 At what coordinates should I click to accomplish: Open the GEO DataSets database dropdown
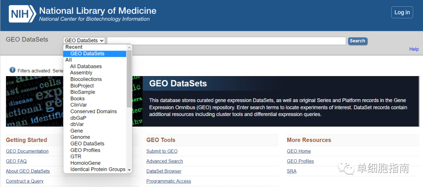click(x=84, y=40)
